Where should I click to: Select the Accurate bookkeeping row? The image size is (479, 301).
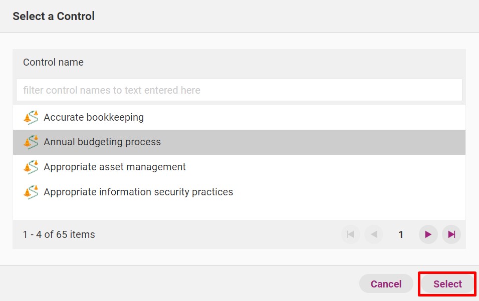[x=239, y=118]
